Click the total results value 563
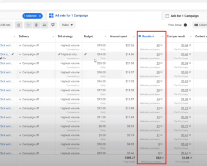Viewport: 207px width, 166px height. 159,158
